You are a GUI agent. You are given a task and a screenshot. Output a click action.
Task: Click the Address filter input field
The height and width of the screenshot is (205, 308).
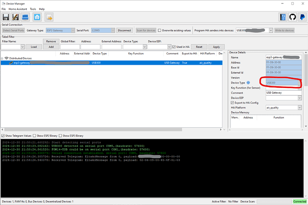click(90, 47)
